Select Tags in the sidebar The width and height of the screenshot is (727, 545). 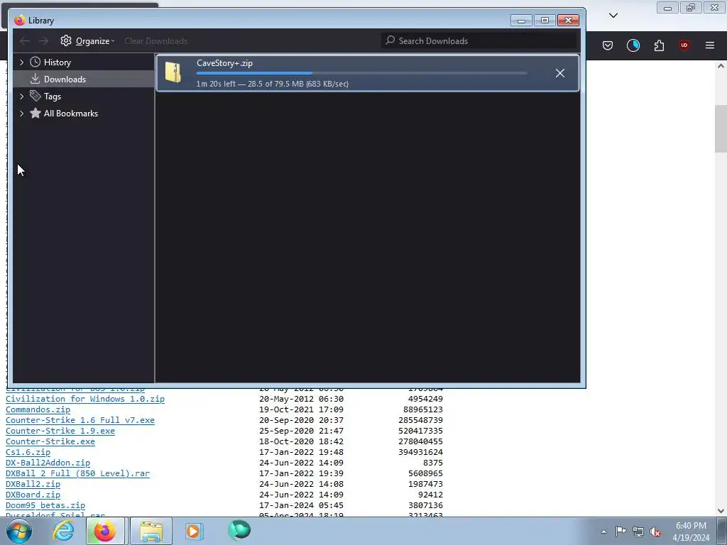(x=53, y=97)
